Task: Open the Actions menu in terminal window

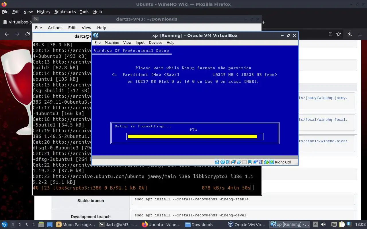Action: point(55,28)
